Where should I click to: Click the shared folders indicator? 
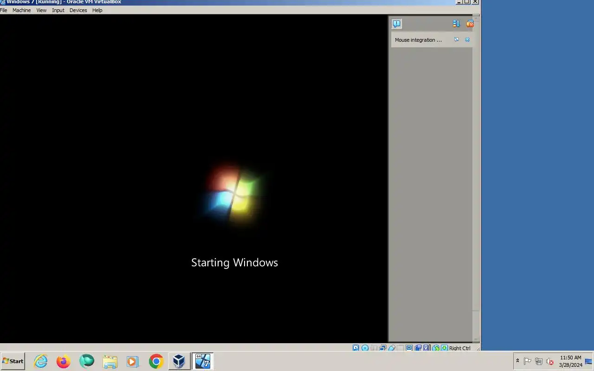[400, 348]
